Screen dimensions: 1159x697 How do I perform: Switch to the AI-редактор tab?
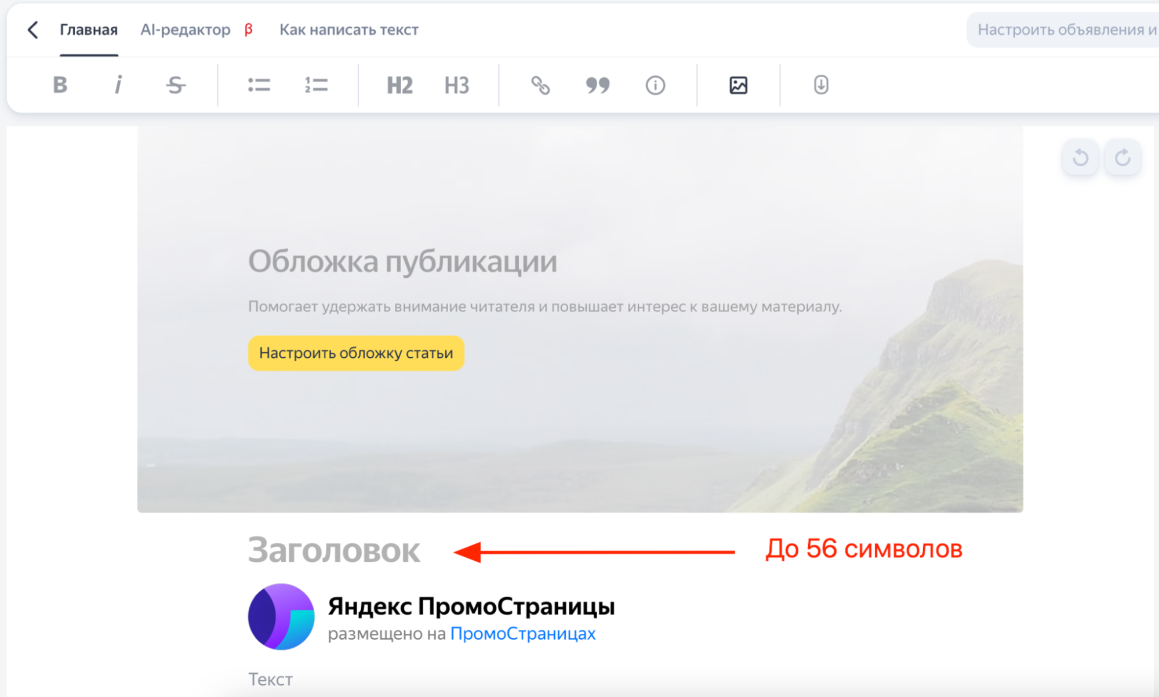tap(185, 30)
